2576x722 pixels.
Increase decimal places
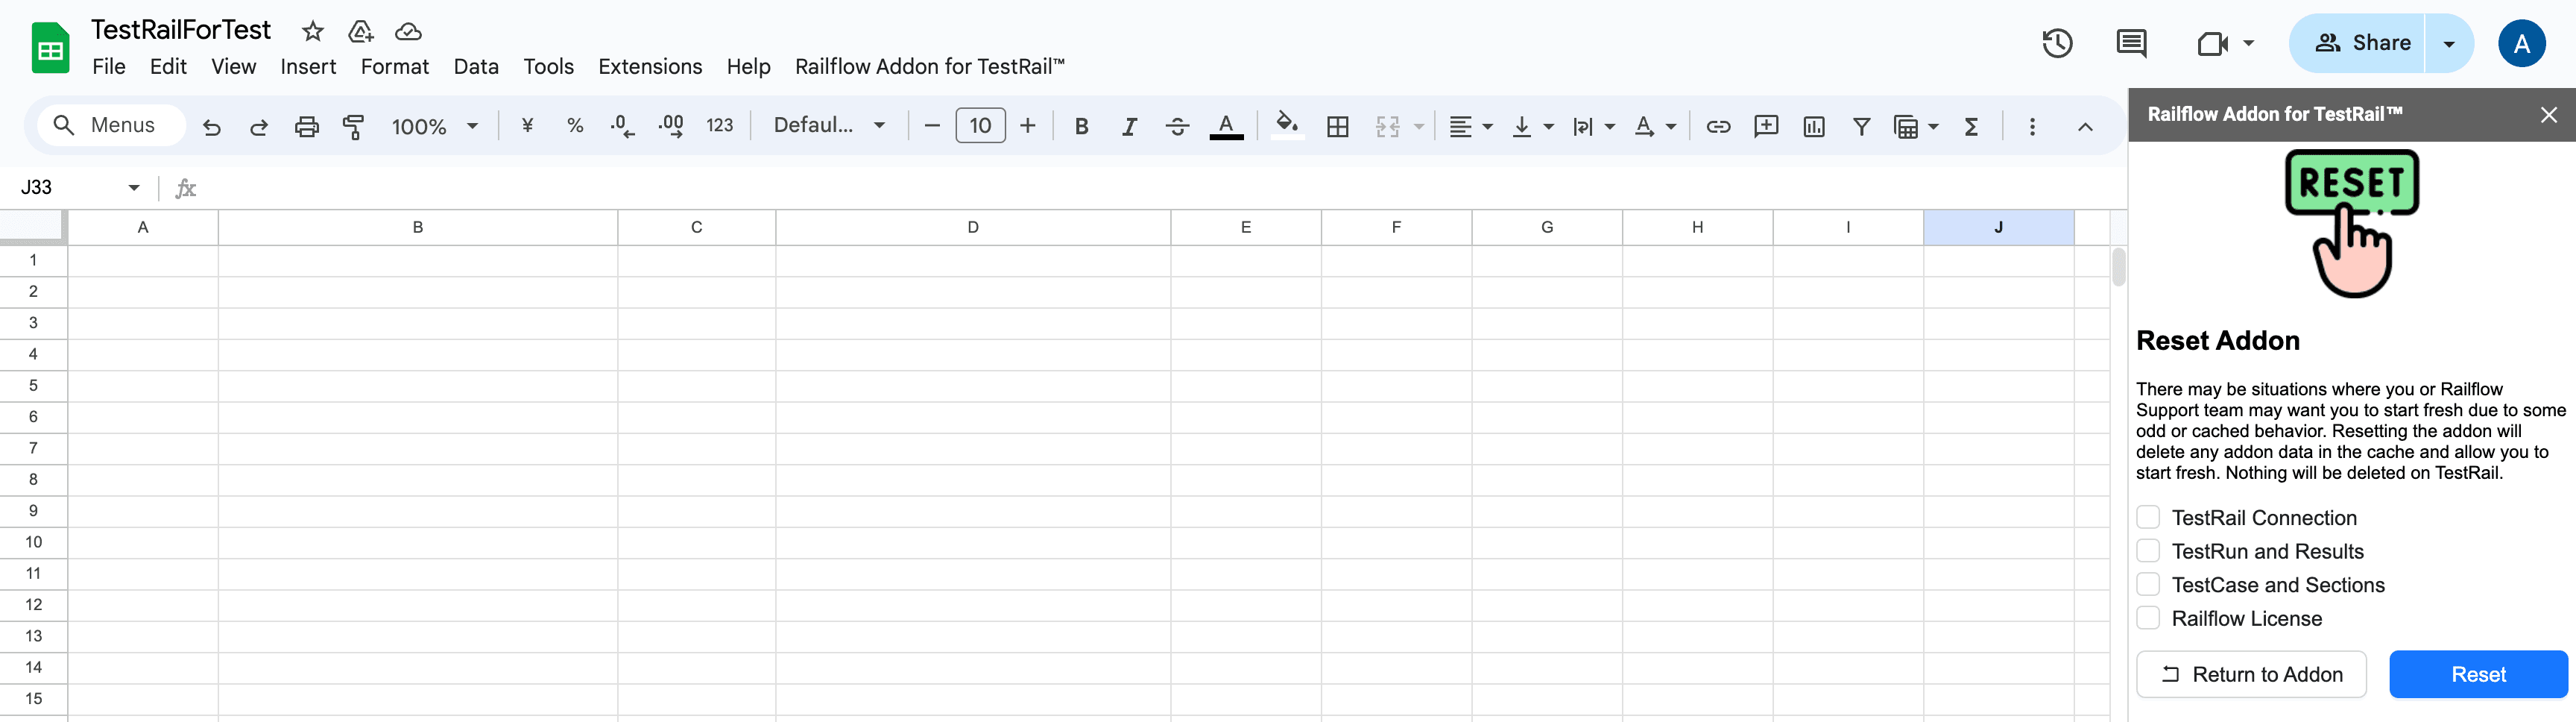671,126
